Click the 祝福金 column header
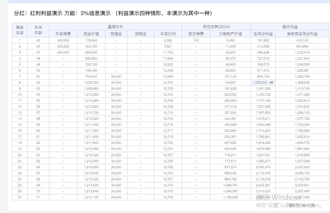This screenshot has height=213, width=330. (116, 33)
